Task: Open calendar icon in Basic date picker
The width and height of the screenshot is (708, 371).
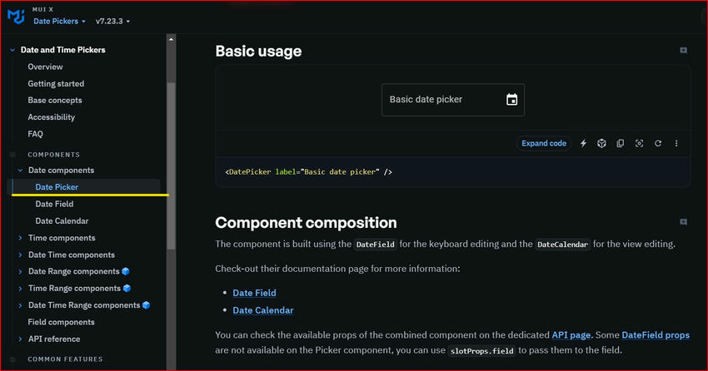Action: (x=512, y=100)
